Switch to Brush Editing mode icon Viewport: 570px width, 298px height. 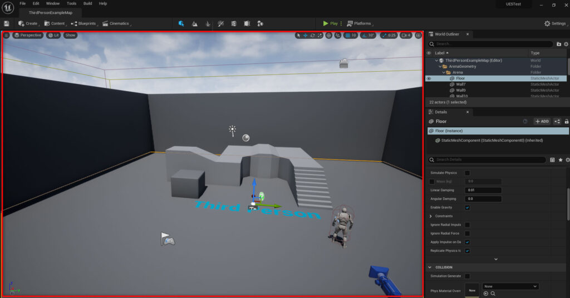pos(247,23)
